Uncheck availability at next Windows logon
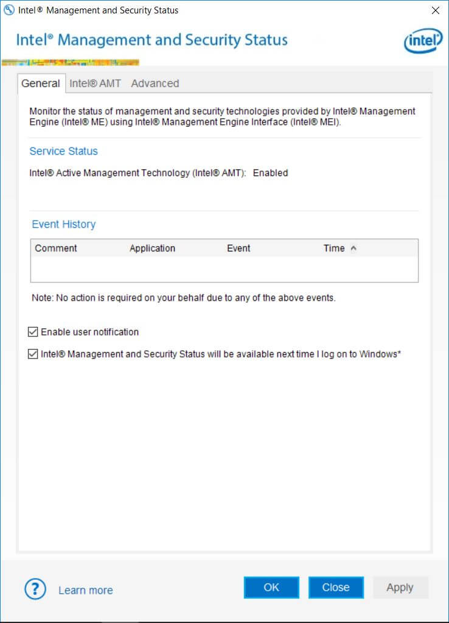Viewport: 449px width, 623px height. point(33,354)
